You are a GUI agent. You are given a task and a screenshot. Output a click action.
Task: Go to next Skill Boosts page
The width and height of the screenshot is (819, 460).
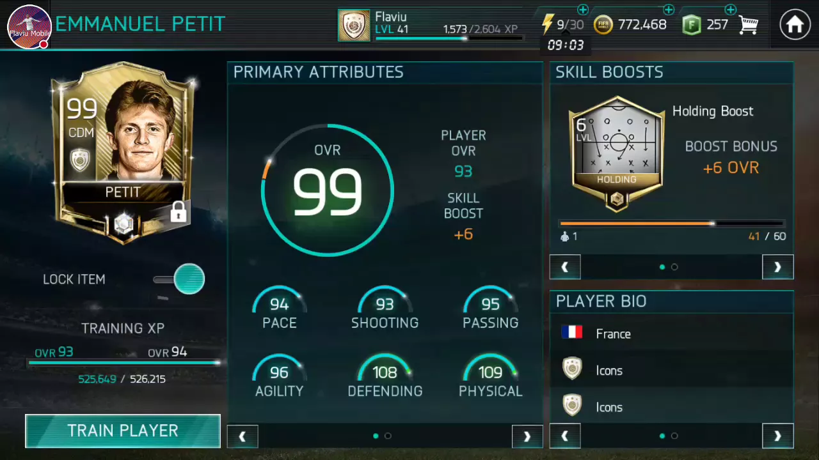[777, 267]
